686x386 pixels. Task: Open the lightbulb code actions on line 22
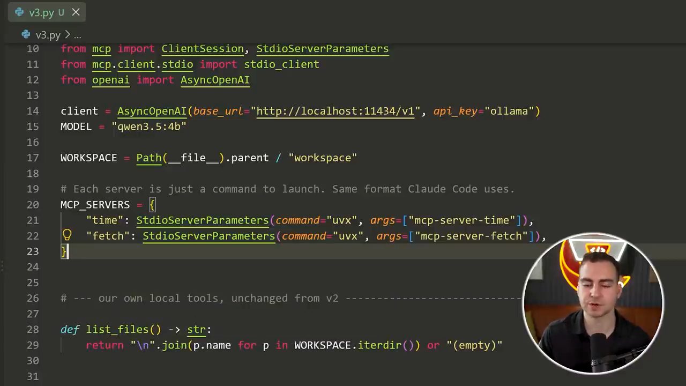point(66,235)
